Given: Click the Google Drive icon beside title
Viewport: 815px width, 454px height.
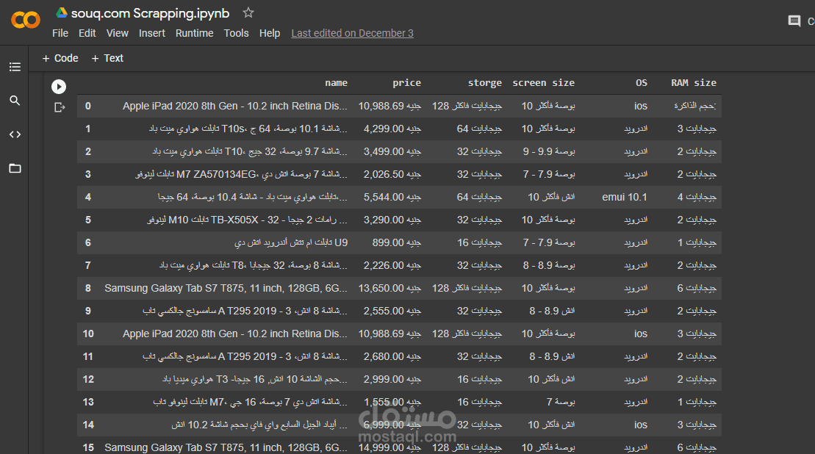Looking at the screenshot, I should (62, 13).
